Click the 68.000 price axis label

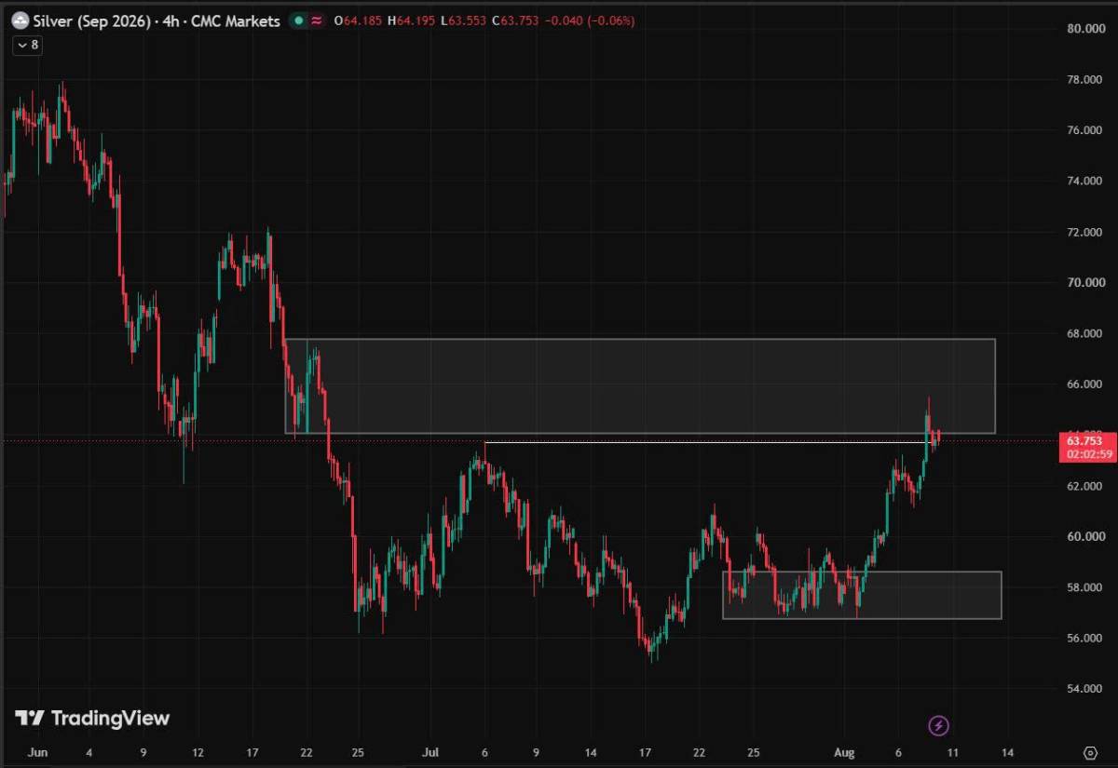[1085, 333]
